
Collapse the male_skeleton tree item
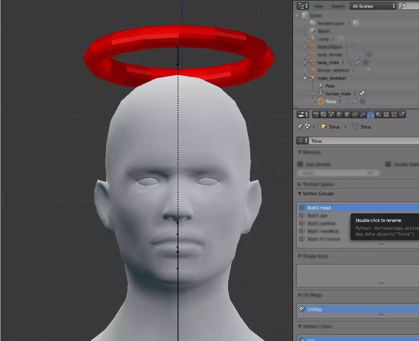[x=305, y=78]
